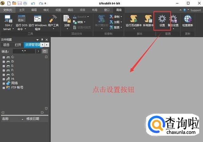Expand the SSH / telnet dropdown arrow
The image size is (203, 142).
13,29
